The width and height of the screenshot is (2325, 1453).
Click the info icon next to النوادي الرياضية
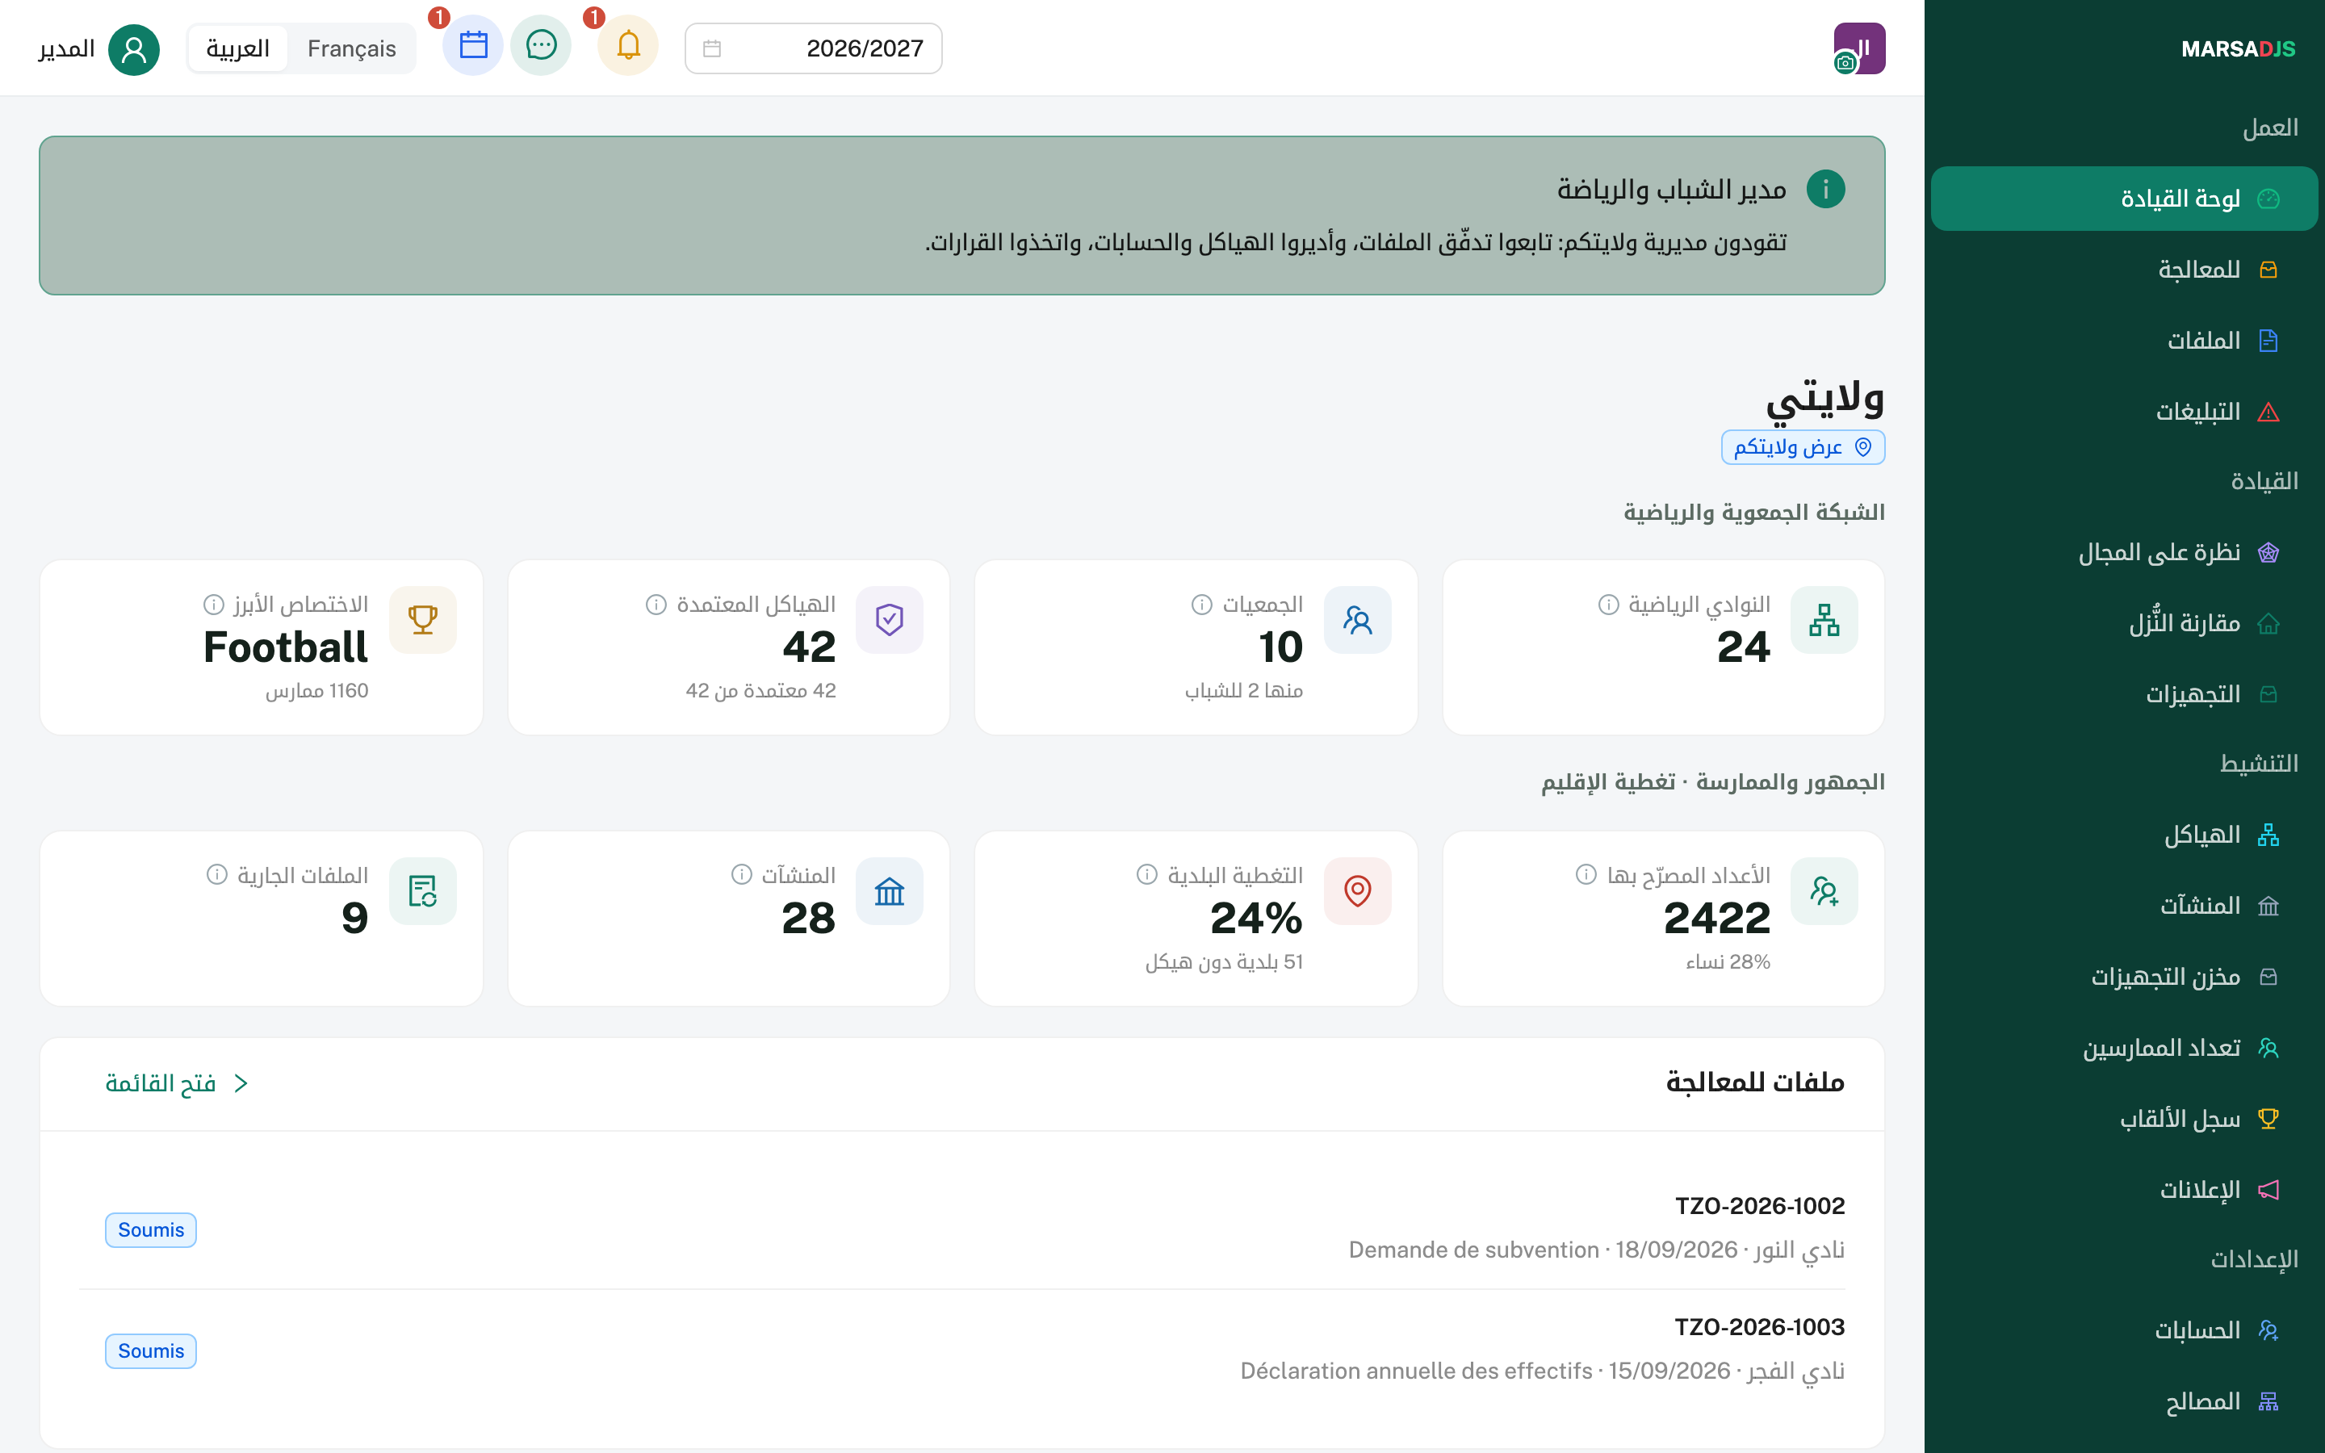click(x=1608, y=605)
